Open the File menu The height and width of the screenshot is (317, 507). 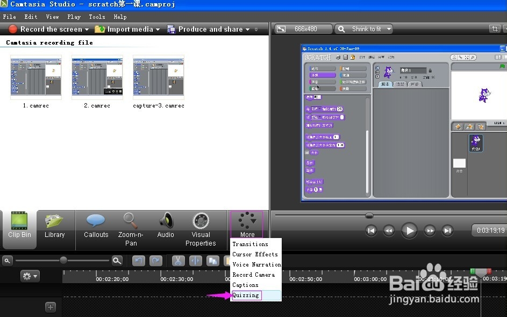(9, 17)
